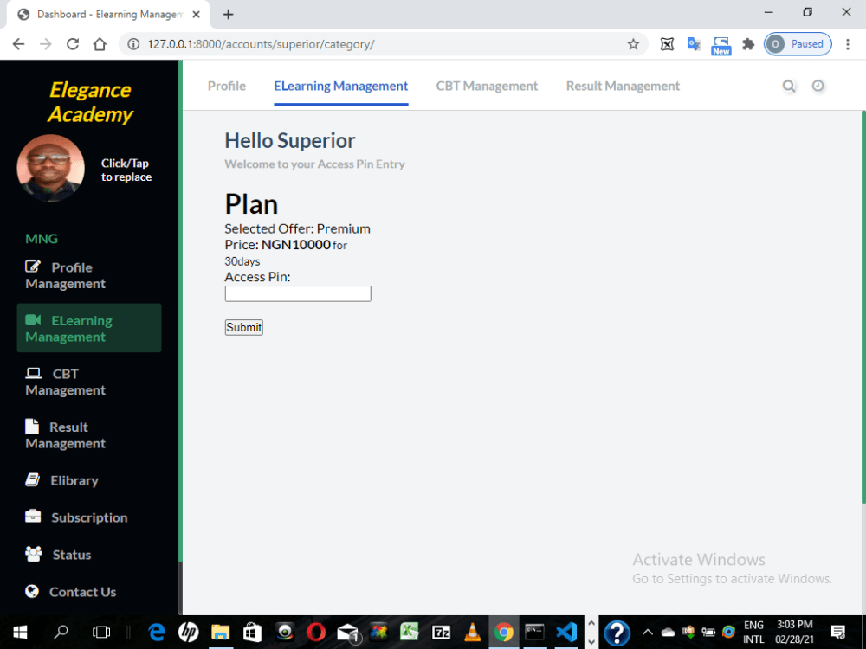Image resolution: width=866 pixels, height=649 pixels.
Task: Click the search magnifier icon in header
Action: (789, 86)
